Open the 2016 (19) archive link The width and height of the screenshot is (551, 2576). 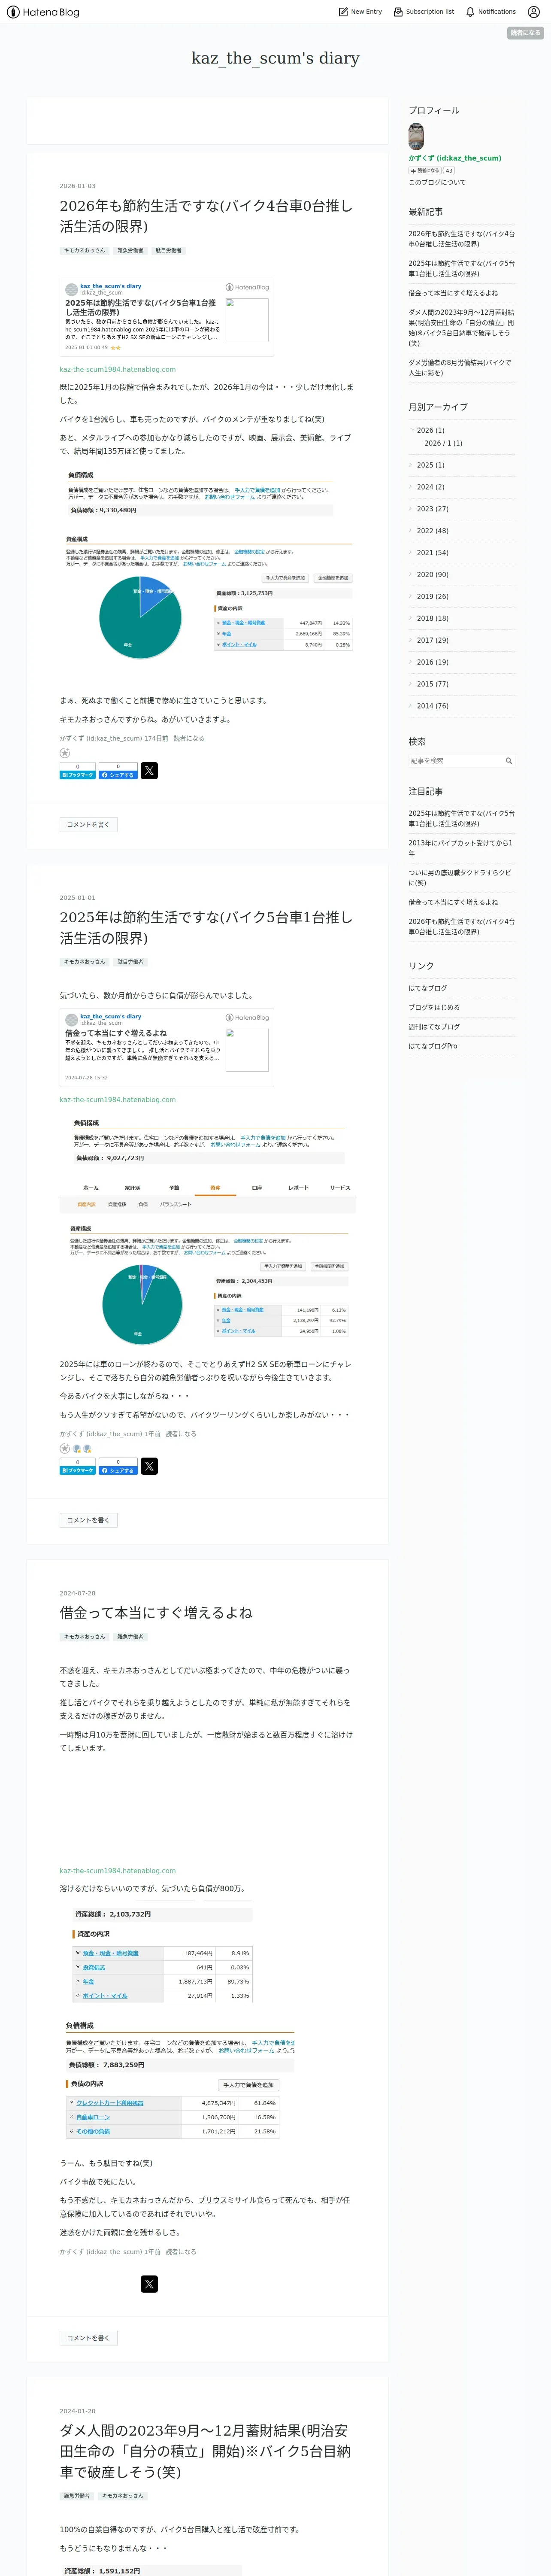coord(432,662)
